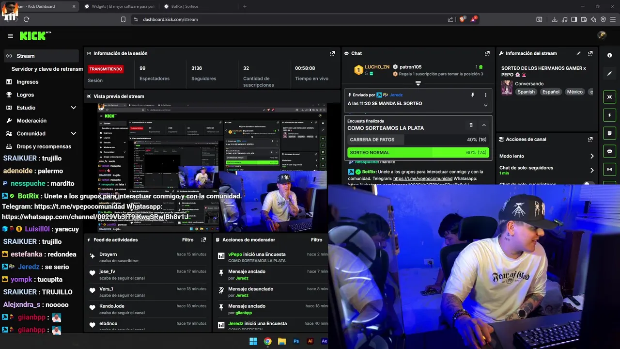Open the Acciones de moderador Filtro
Screen dimensions: 620x349
coord(316,239)
